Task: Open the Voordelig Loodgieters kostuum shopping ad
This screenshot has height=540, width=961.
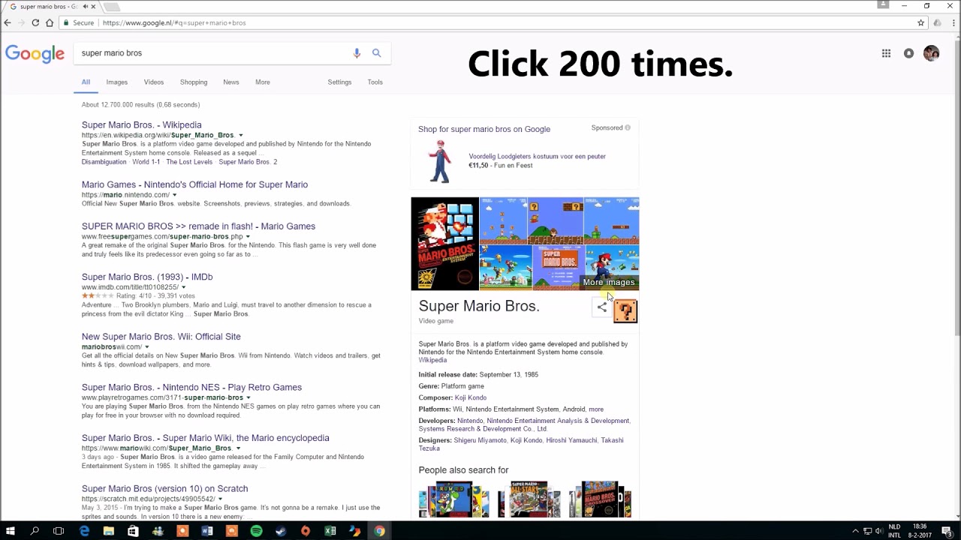Action: click(537, 156)
